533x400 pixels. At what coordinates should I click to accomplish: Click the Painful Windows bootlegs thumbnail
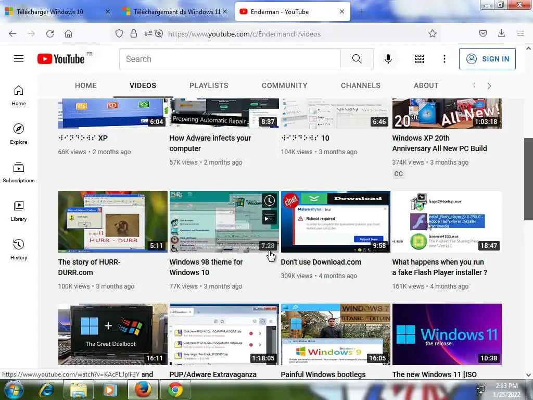pyautogui.click(x=336, y=334)
